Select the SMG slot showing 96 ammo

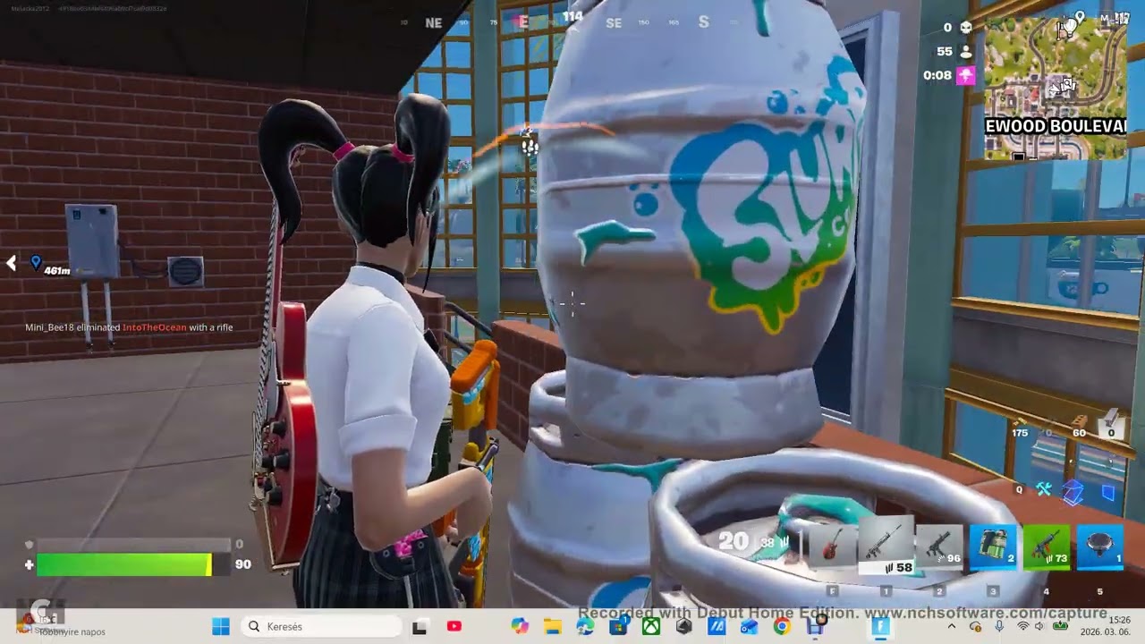coord(939,547)
